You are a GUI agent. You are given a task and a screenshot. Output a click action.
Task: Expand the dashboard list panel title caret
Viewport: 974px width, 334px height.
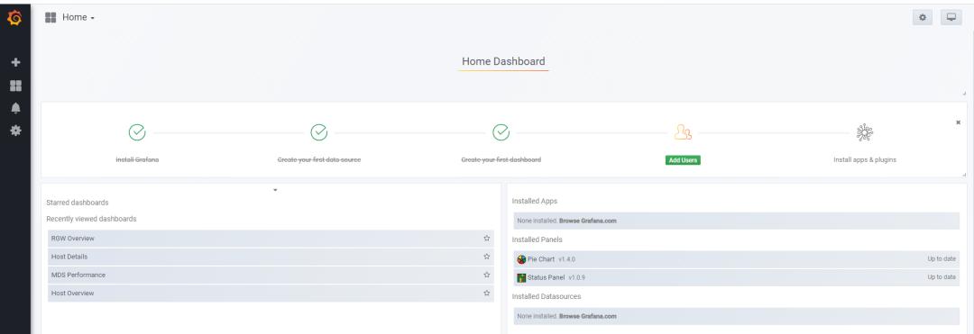[275, 190]
